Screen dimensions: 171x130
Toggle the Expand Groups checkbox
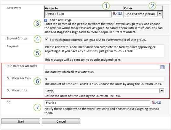click(x=47, y=39)
